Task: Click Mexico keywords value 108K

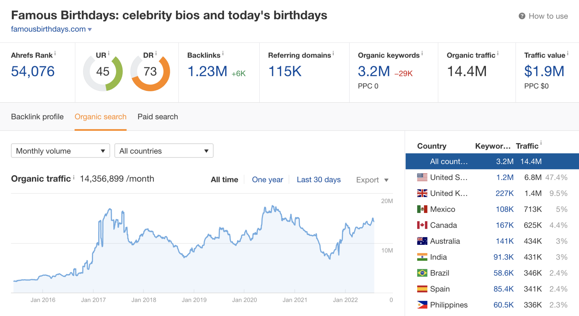Action: 505,209
